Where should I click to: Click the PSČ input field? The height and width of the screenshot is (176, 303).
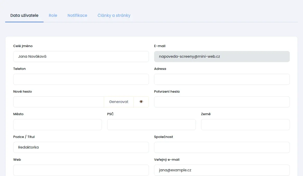coord(151,124)
